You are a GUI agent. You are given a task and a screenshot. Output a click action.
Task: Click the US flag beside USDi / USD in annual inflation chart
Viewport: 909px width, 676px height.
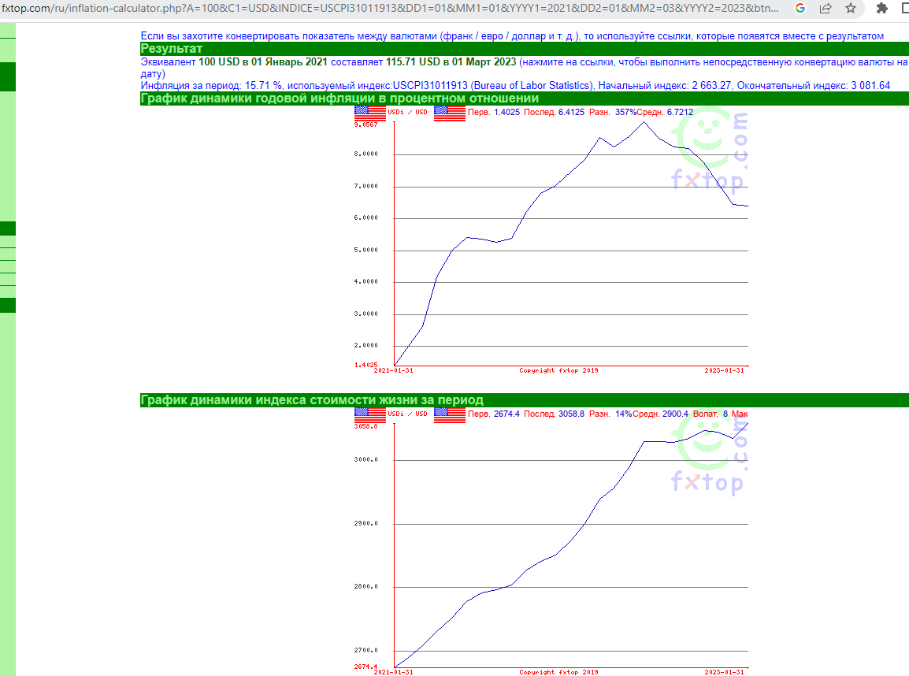coord(370,113)
